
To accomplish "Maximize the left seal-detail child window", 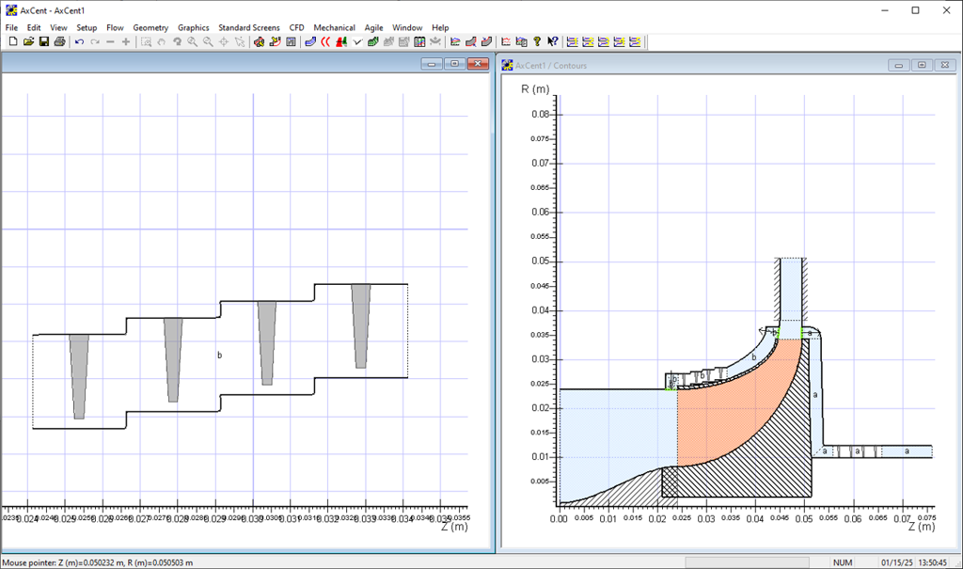I will click(x=454, y=64).
